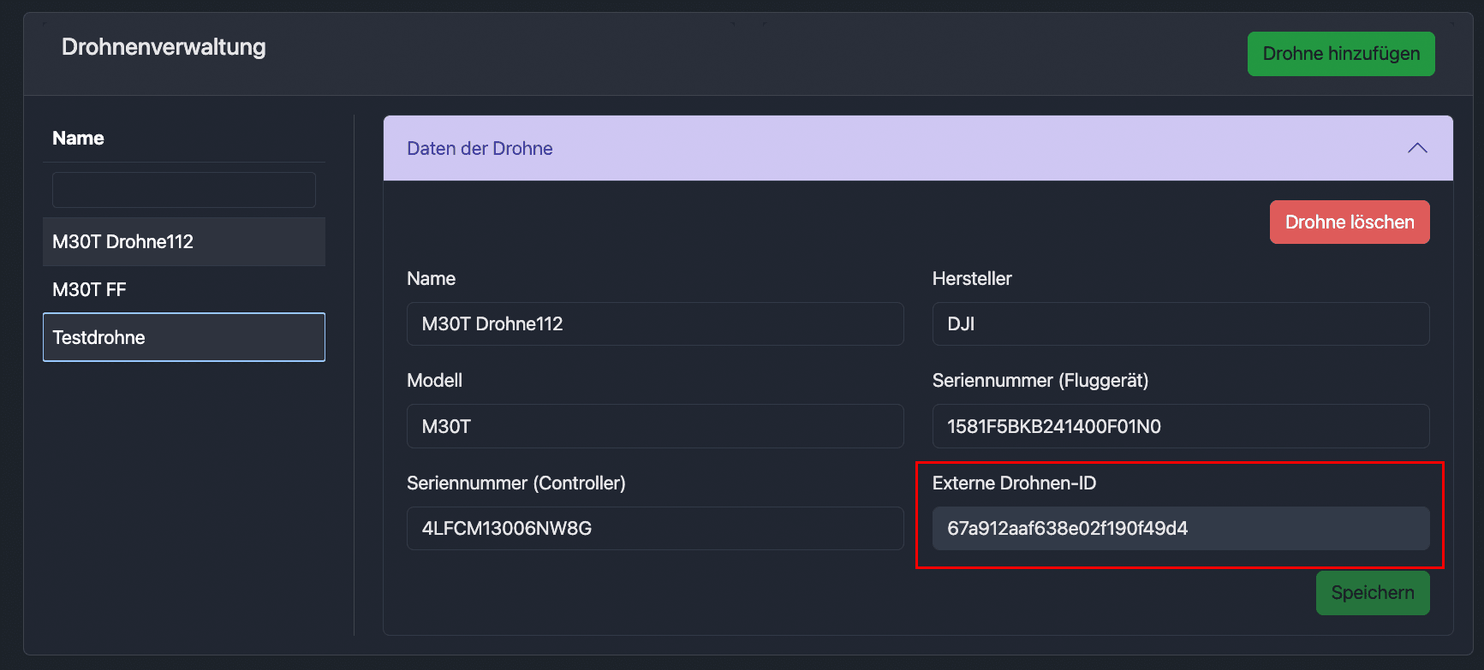
Task: Click the drone Name field containing M30T Drohne112
Action: pos(654,324)
